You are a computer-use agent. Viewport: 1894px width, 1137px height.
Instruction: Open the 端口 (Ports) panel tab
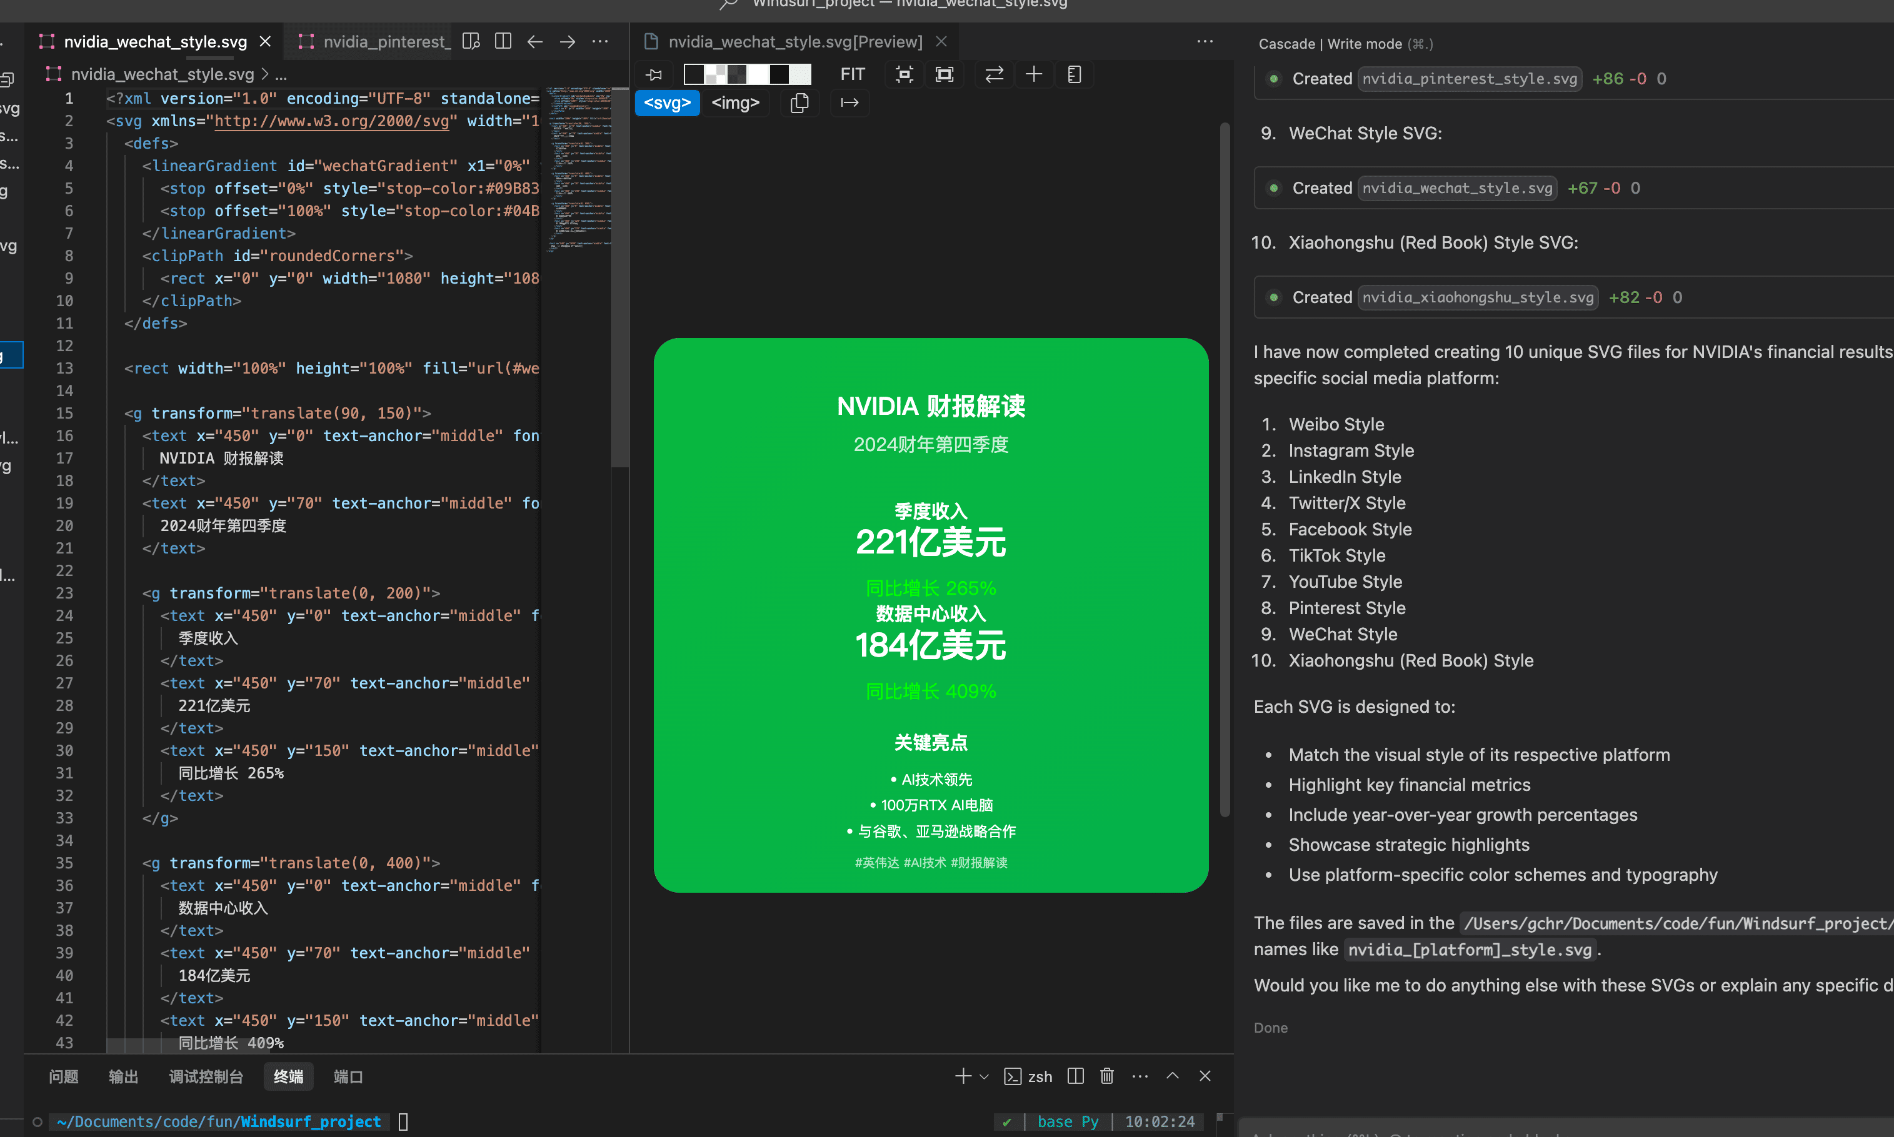tap(348, 1076)
